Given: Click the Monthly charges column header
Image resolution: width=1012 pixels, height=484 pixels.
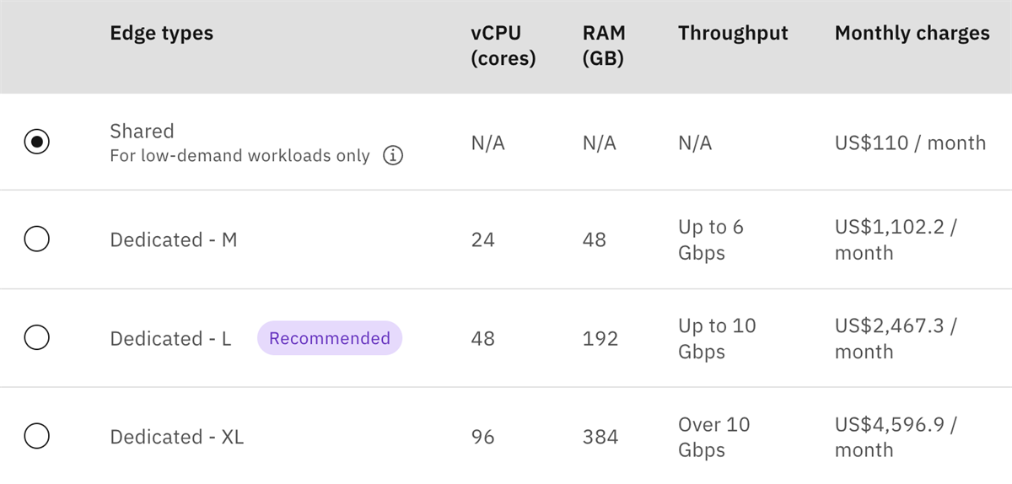Looking at the screenshot, I should (912, 34).
